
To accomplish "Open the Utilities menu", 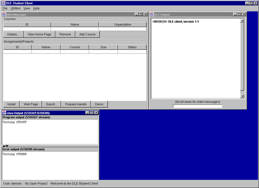I will (x=16, y=8).
